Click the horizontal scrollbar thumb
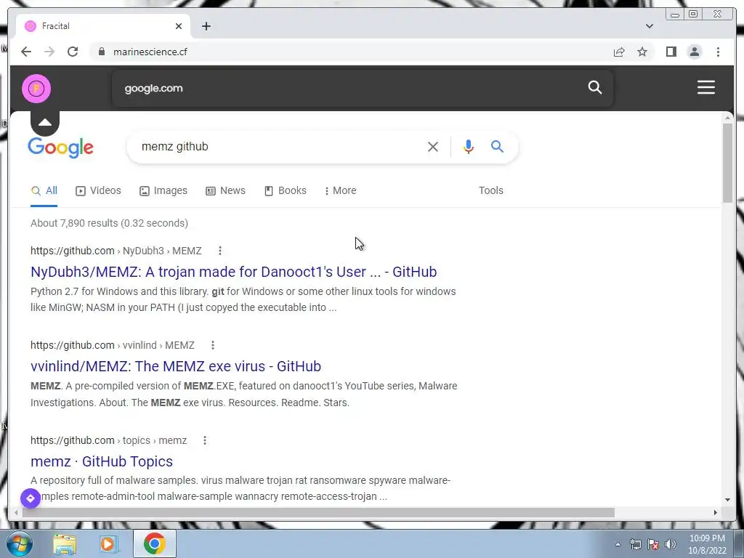Image resolution: width=744 pixels, height=558 pixels. point(318,512)
